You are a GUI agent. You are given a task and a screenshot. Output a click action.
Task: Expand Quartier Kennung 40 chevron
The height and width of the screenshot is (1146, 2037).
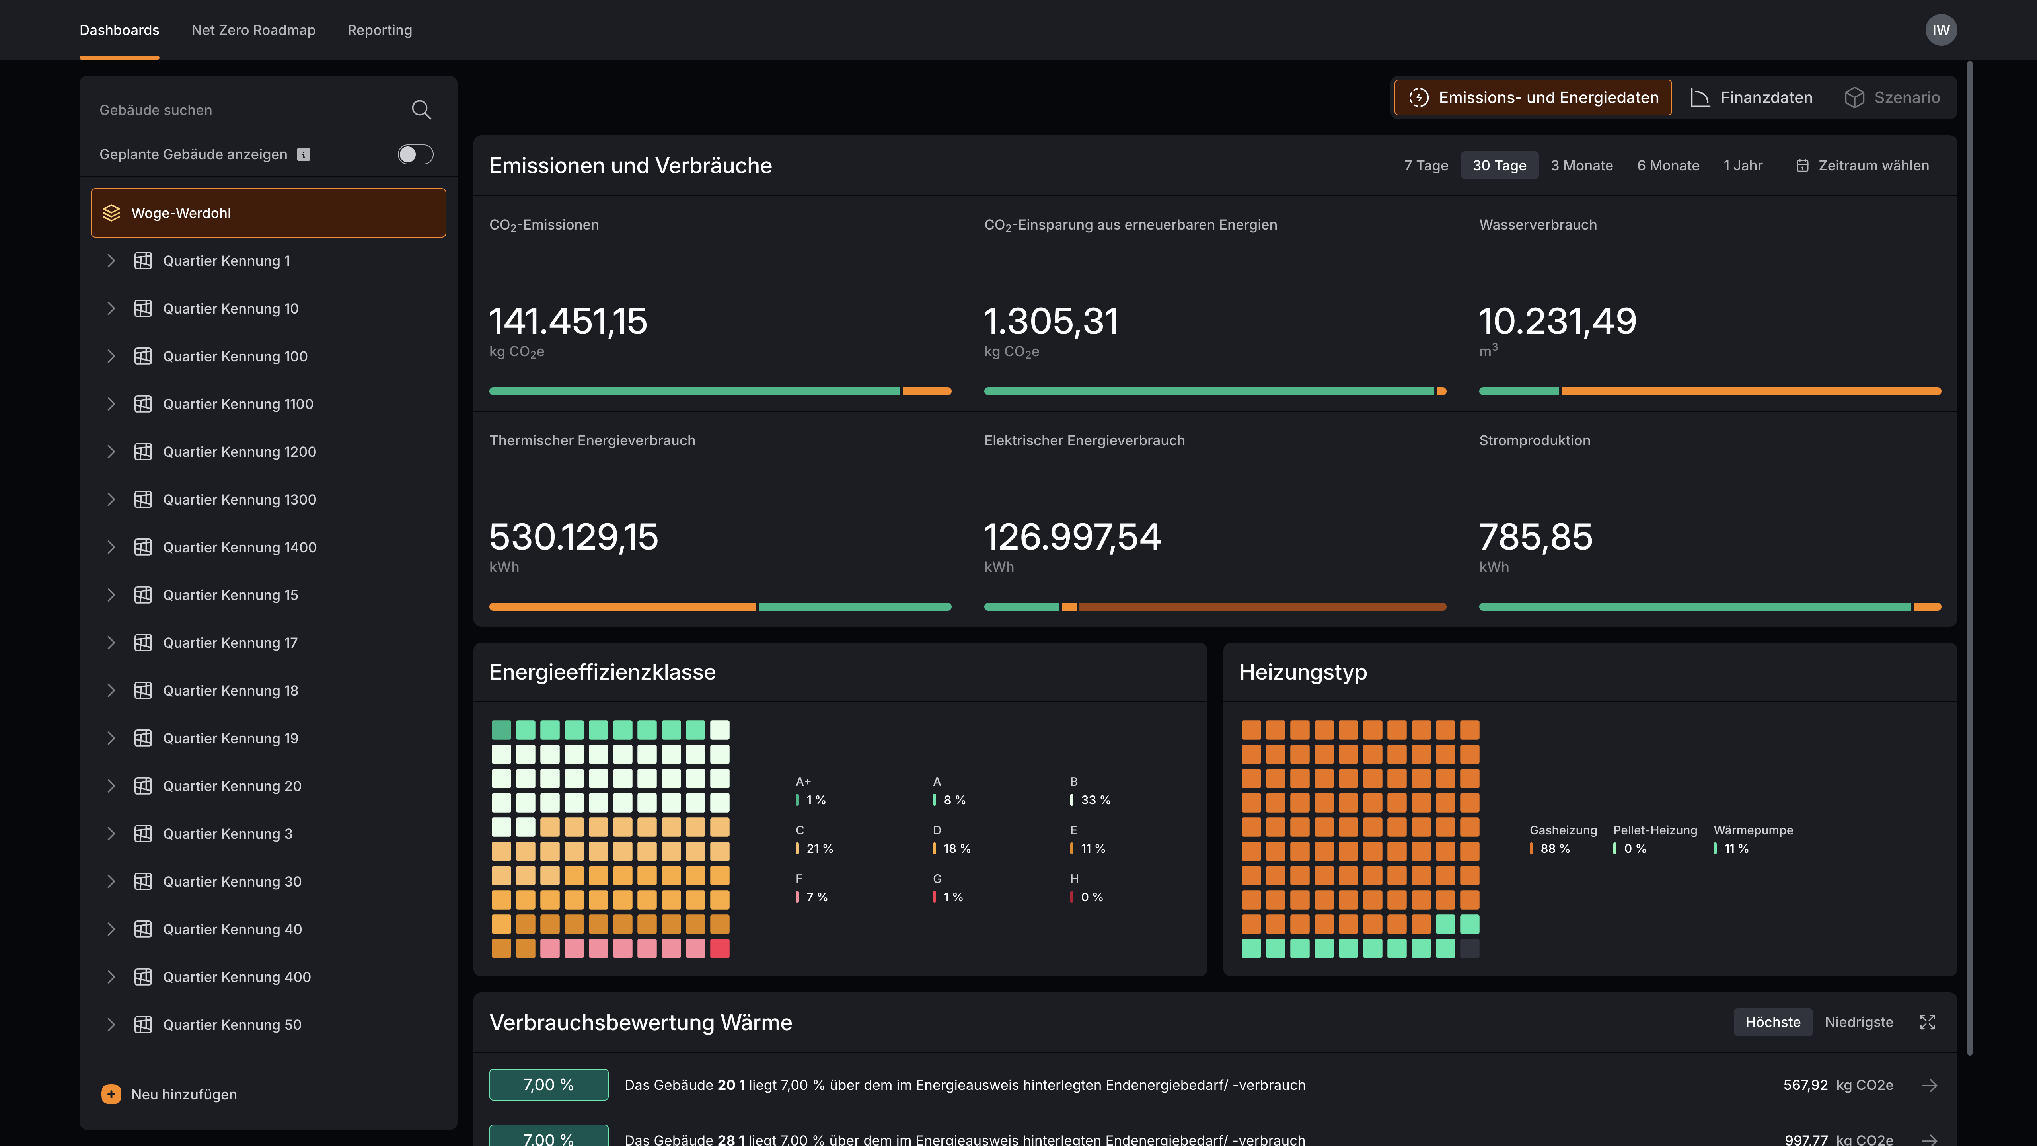pos(111,929)
